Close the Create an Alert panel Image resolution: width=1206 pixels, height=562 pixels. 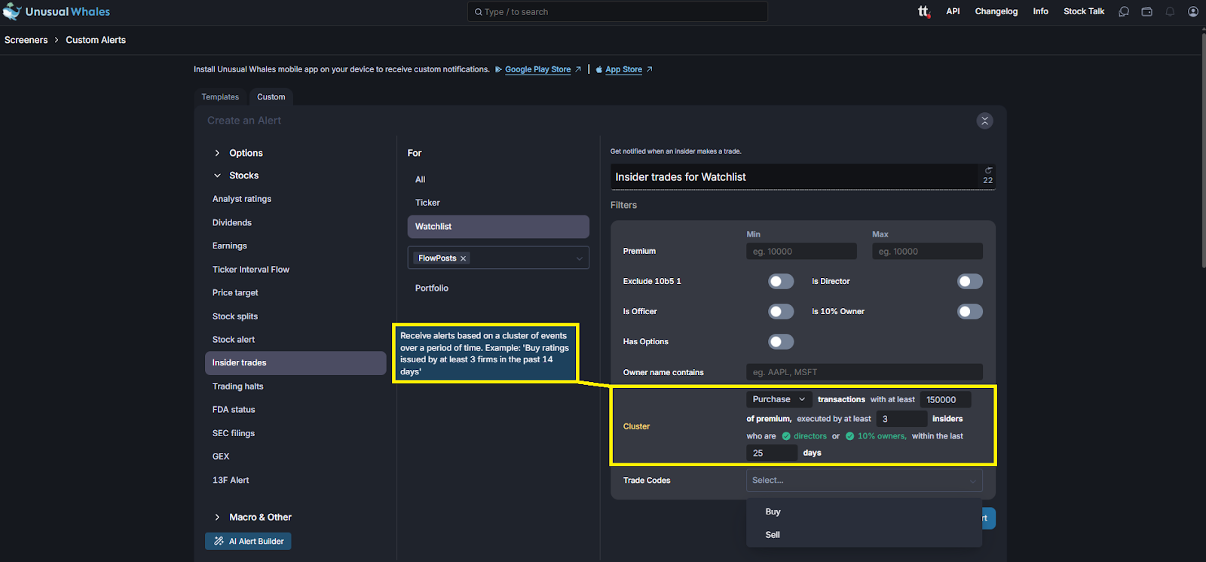(984, 121)
